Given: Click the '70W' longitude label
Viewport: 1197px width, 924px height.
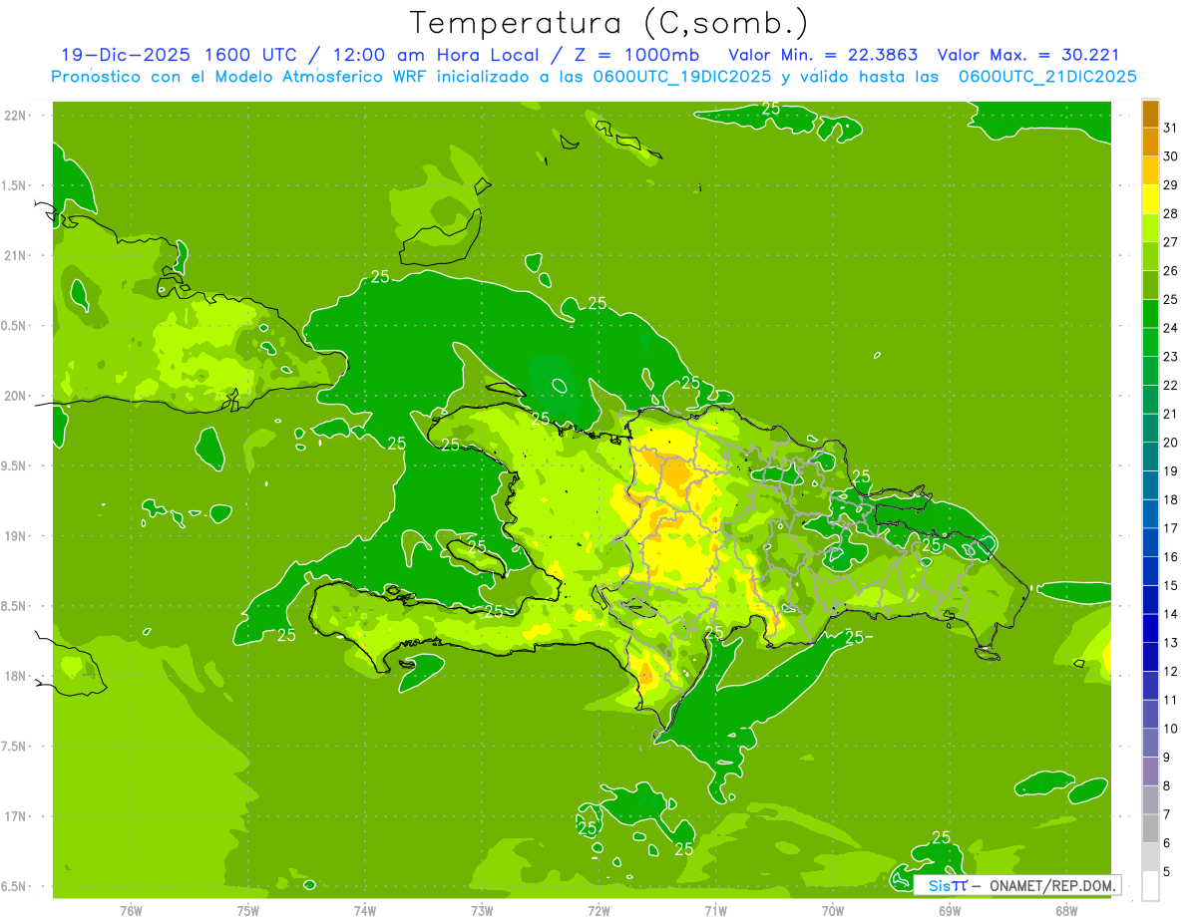Looking at the screenshot, I should pos(832,910).
